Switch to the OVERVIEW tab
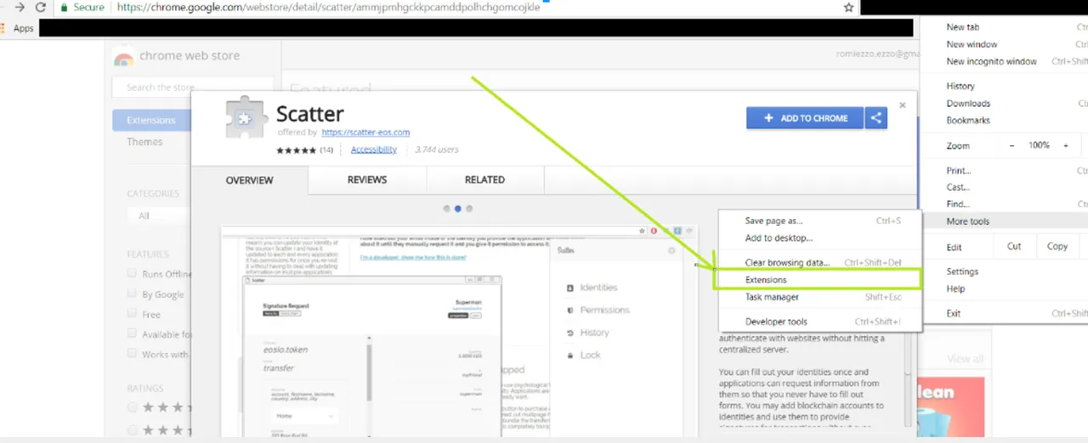The image size is (1088, 443). click(250, 181)
